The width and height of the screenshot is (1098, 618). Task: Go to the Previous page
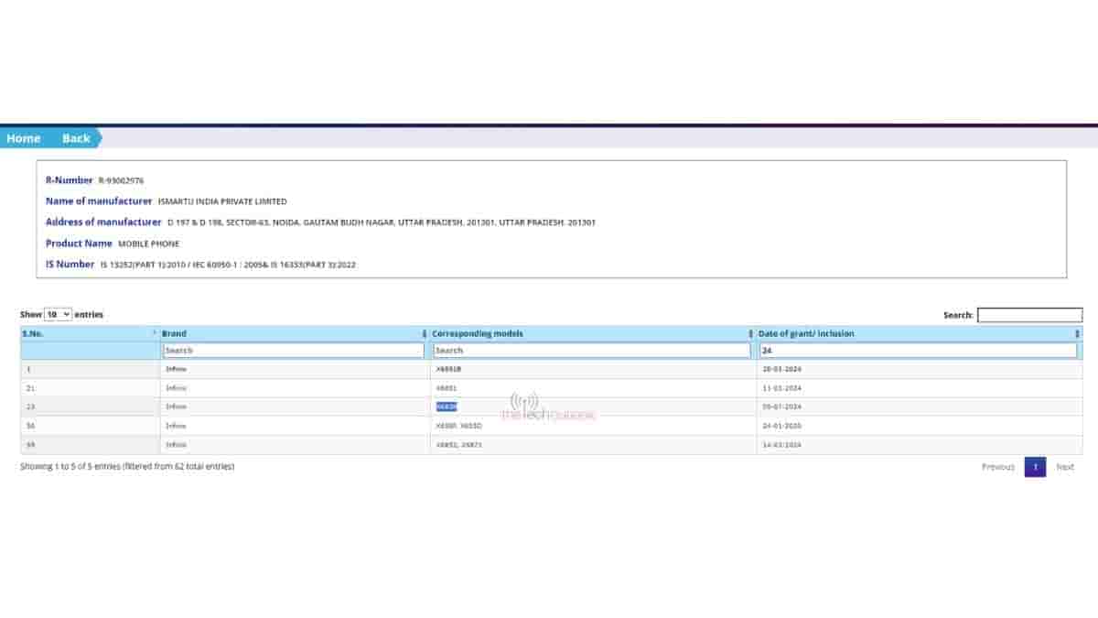click(x=997, y=467)
